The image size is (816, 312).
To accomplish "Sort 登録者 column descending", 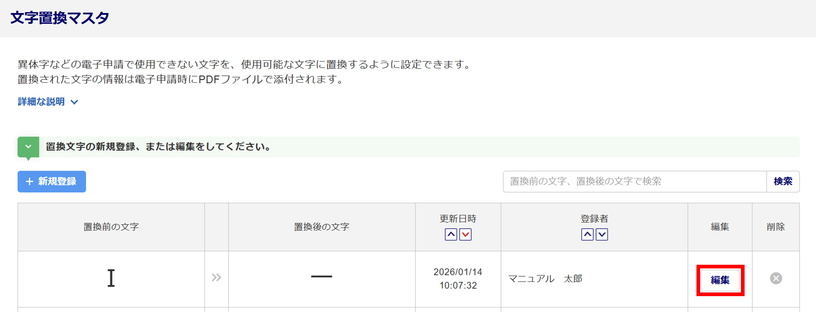I will click(x=602, y=235).
